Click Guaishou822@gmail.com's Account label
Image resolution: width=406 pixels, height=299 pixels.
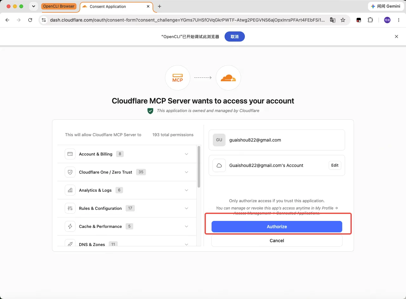[266, 165]
